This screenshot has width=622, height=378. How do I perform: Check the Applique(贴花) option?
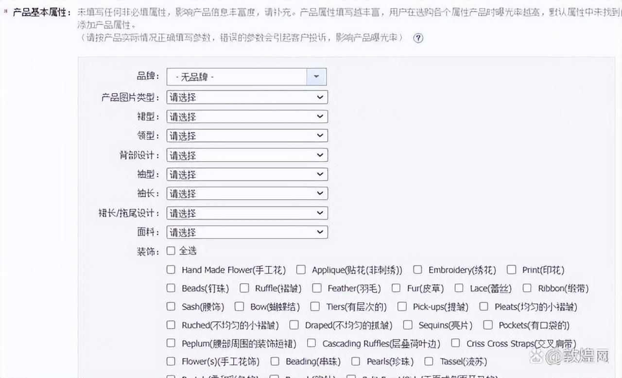click(x=301, y=269)
